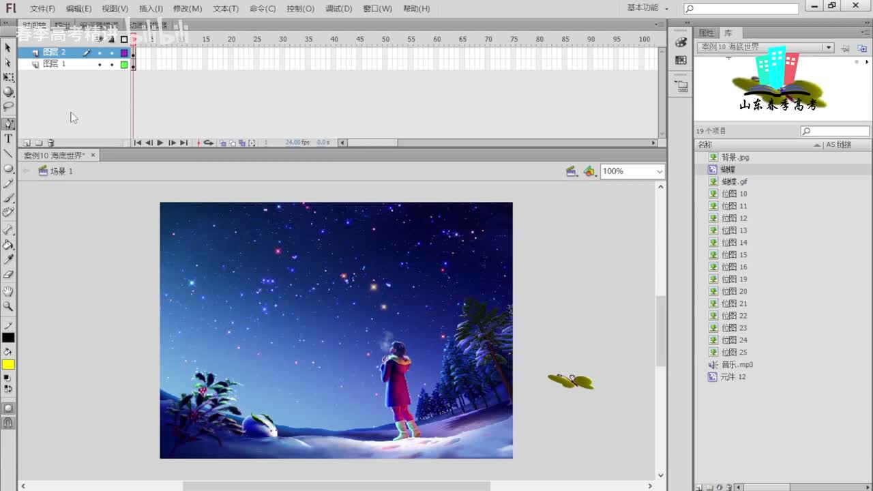The width and height of the screenshot is (873, 491).
Task: Select the Lasso tool
Action: [x=8, y=107]
